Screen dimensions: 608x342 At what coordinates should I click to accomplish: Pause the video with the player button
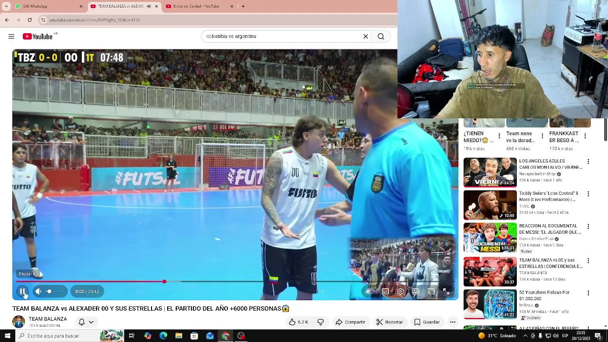(x=22, y=292)
